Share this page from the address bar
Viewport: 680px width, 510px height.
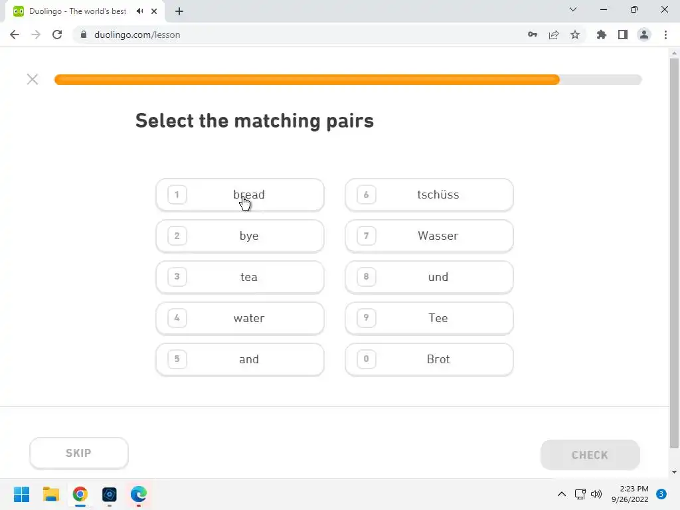pos(554,35)
